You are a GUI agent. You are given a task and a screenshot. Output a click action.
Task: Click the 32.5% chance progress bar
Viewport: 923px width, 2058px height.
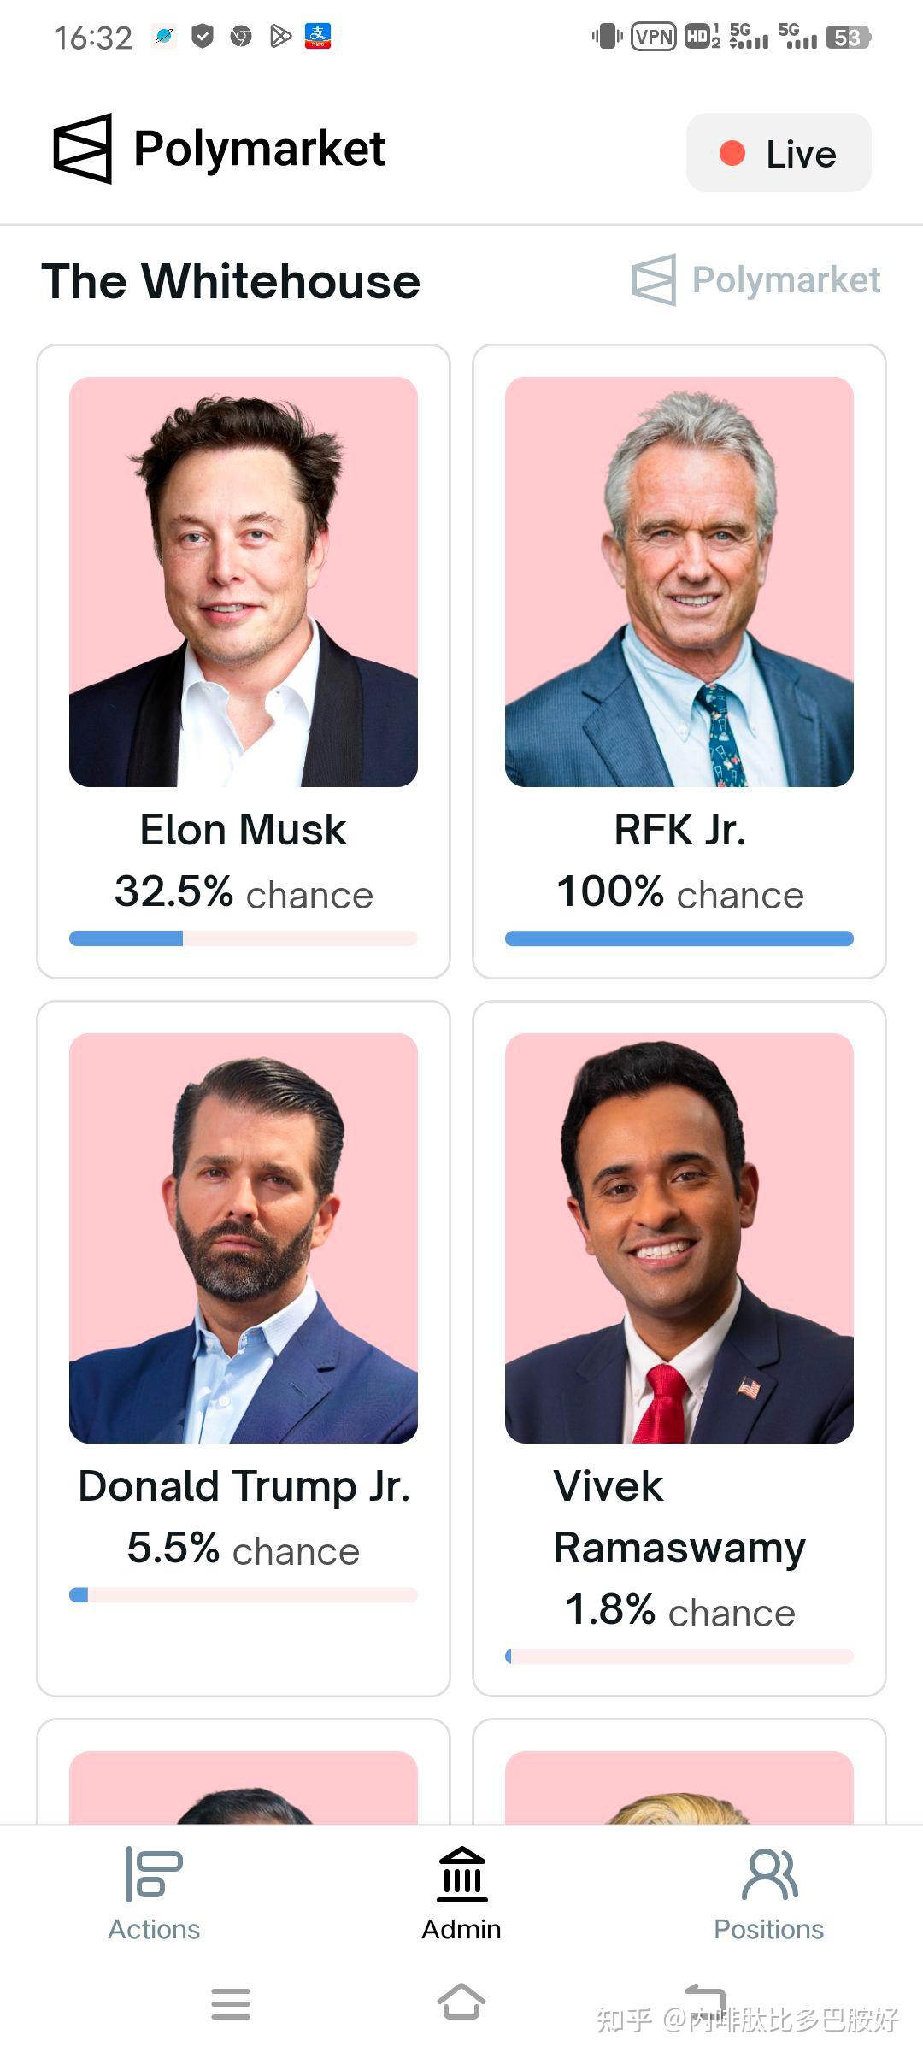[244, 938]
